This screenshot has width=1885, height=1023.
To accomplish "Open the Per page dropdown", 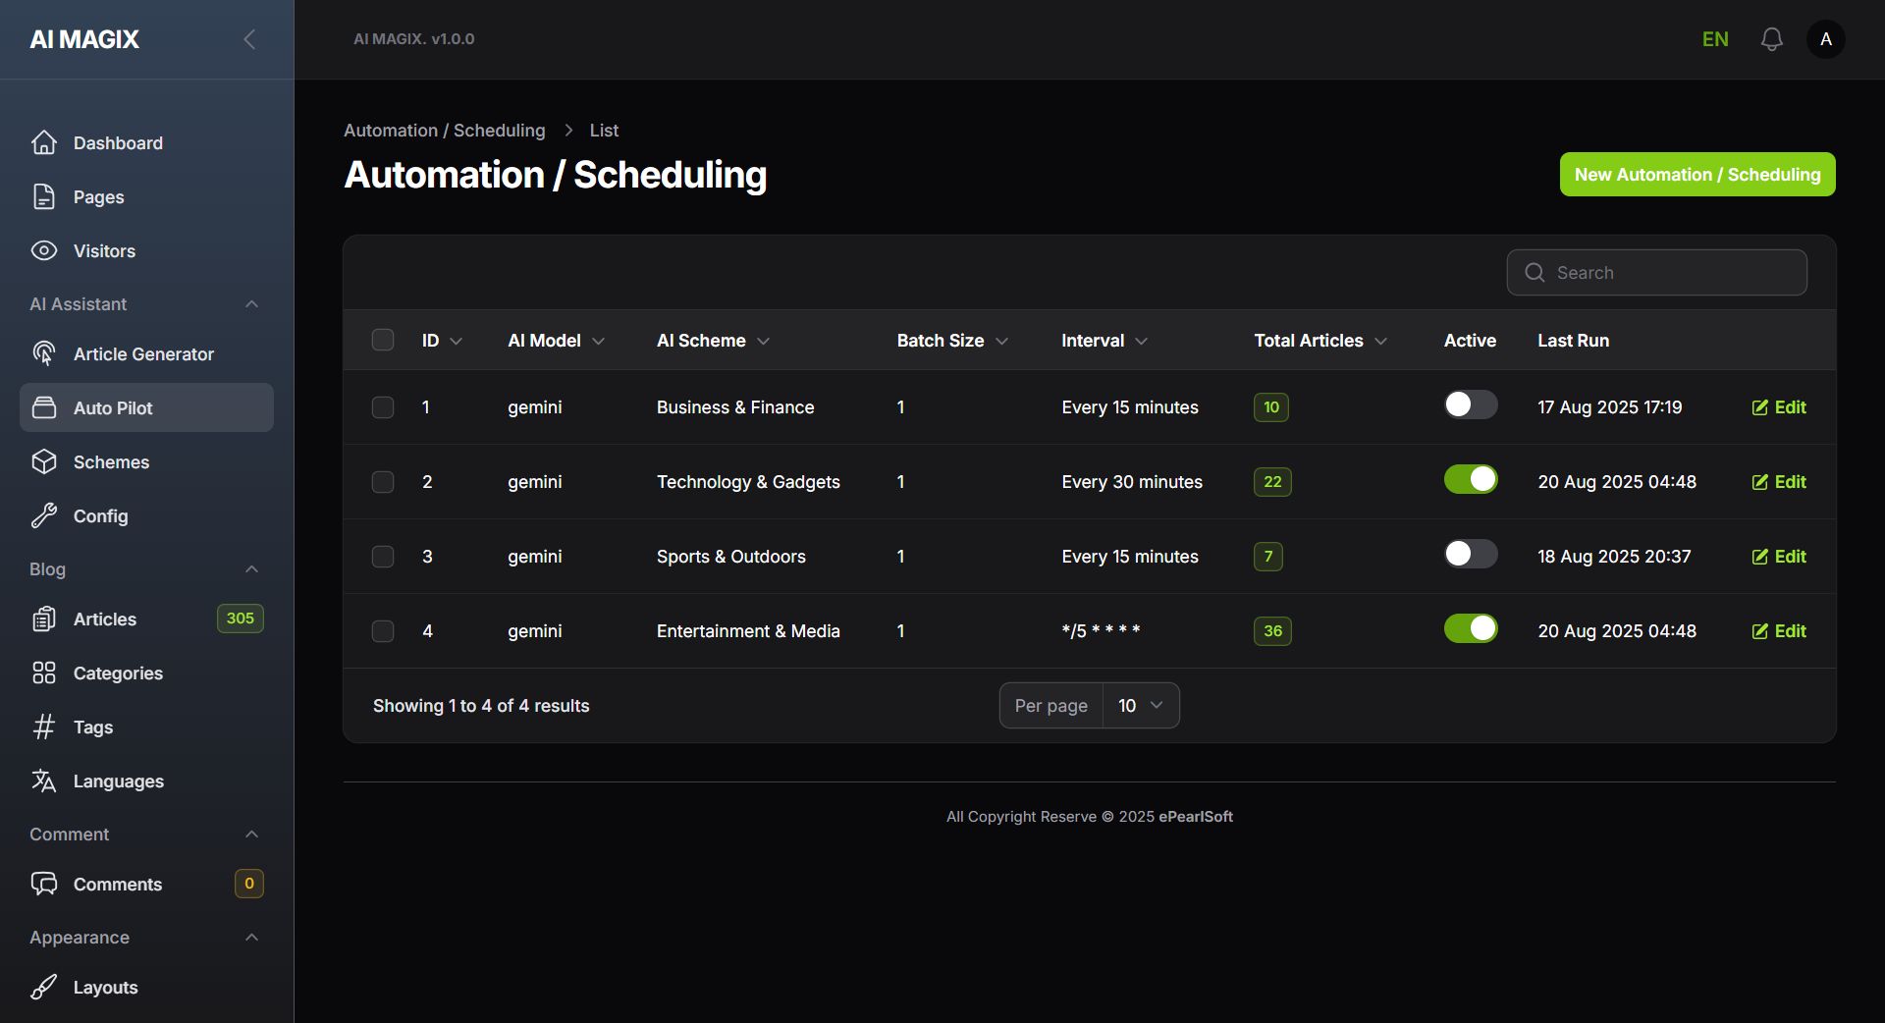I will [1140, 706].
